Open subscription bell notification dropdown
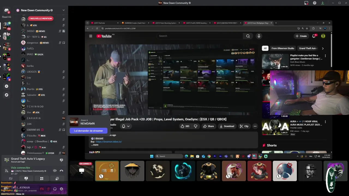 point(125,126)
